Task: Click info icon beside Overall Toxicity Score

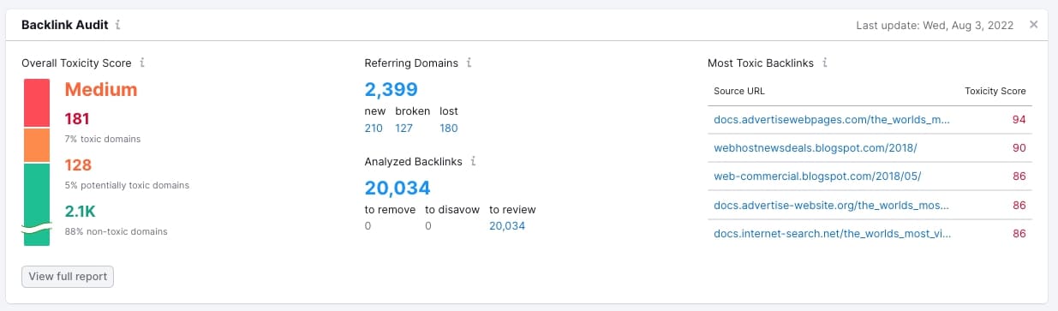Action: click(142, 63)
